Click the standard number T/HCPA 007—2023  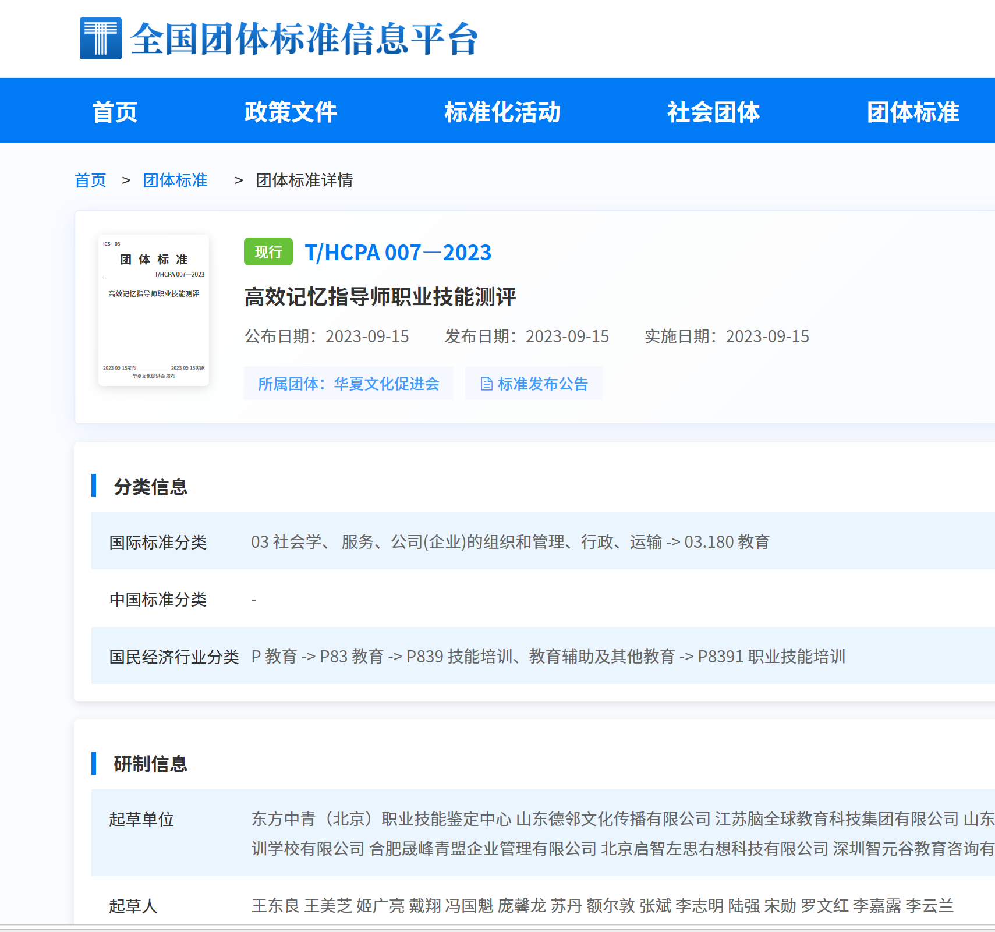point(398,253)
